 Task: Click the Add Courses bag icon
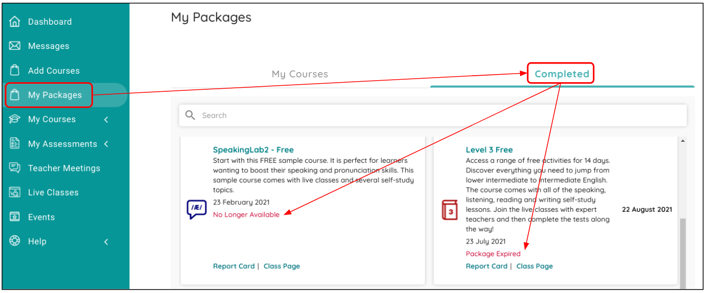15,71
